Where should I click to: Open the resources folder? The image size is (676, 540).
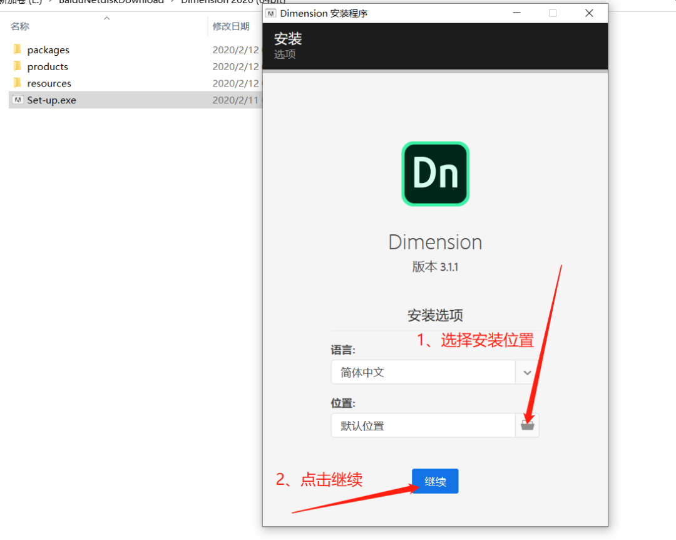coord(49,83)
